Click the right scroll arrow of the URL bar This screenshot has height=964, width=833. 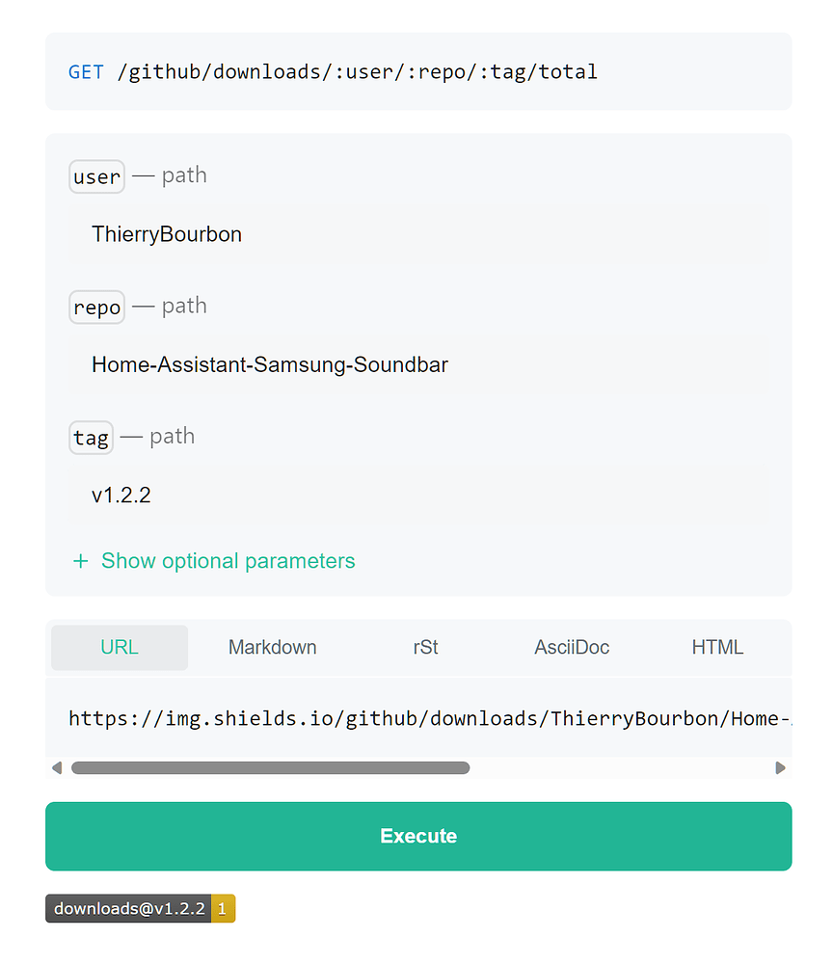coord(781,767)
